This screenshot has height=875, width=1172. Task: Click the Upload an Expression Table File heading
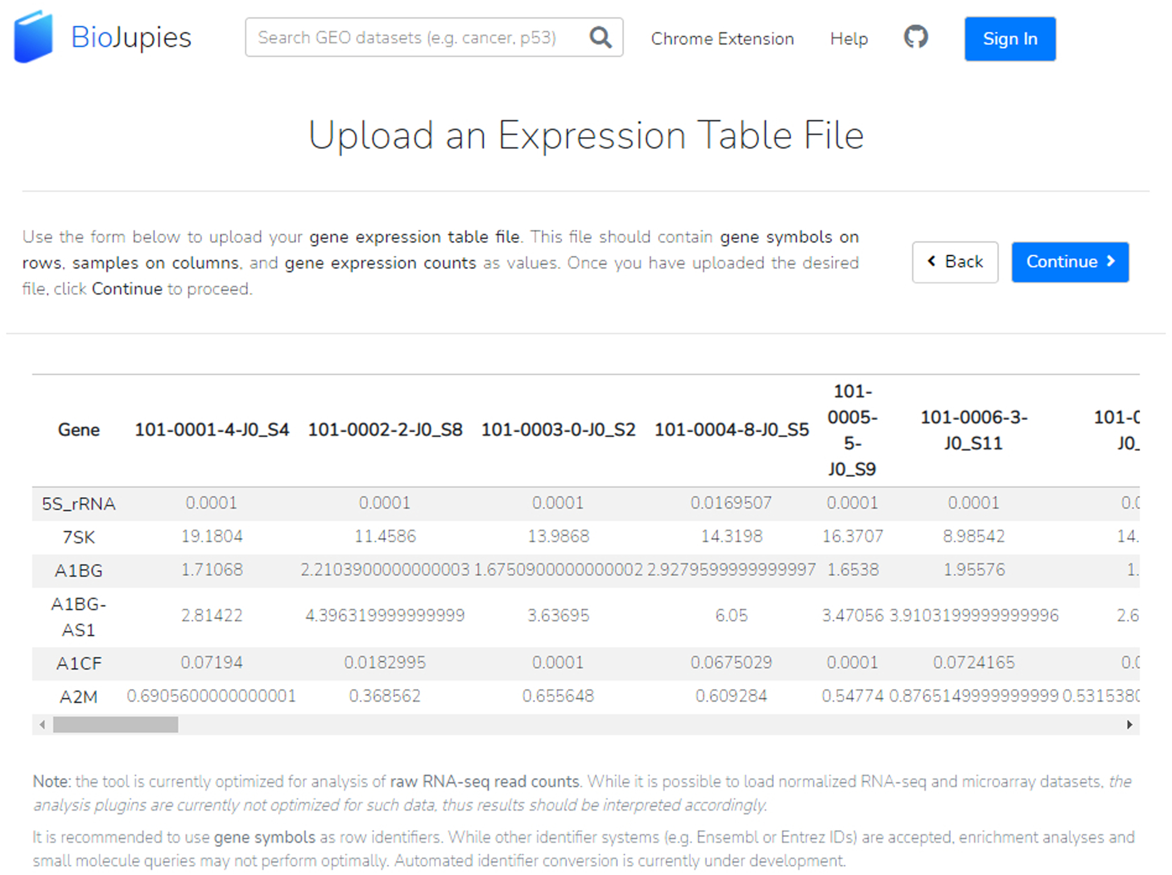click(586, 135)
